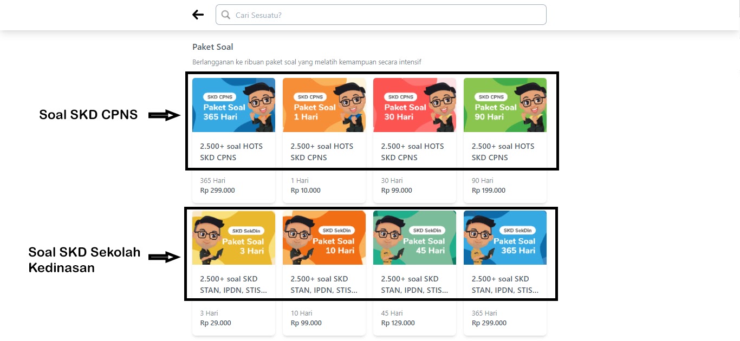
Task: Open SKD CPNS Paket Soal 30 Hari thumbnail
Action: point(415,105)
